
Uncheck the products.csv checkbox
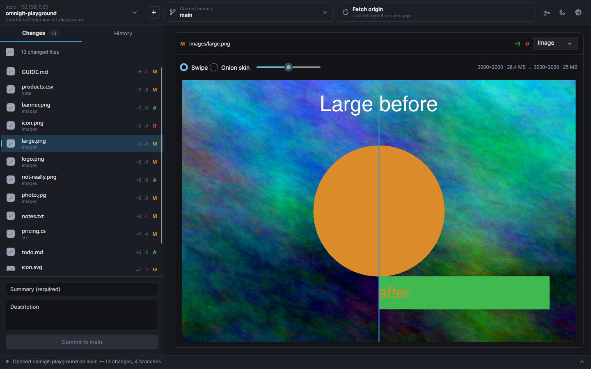[11, 89]
